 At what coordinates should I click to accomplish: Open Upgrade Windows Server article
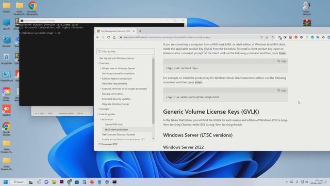point(115,104)
